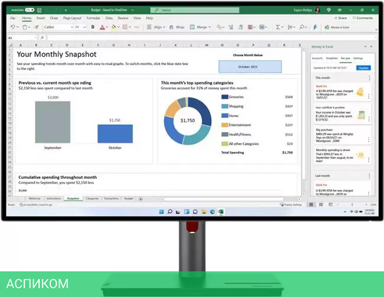Collapse Money in Excel pane options chevron
The height and width of the screenshot is (297, 384).
[x=366, y=46]
